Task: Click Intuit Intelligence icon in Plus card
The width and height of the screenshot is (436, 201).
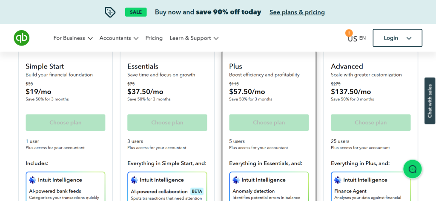Action: [x=236, y=180]
